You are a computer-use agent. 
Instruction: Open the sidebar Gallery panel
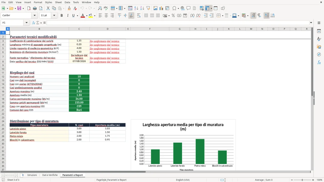point(319,47)
